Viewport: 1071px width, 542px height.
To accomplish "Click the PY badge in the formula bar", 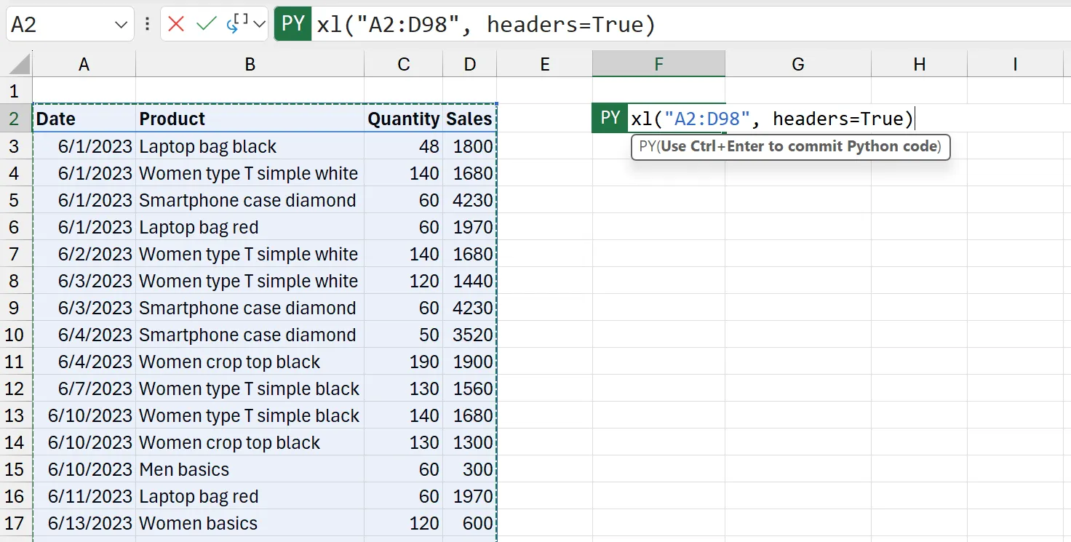I will click(x=292, y=24).
